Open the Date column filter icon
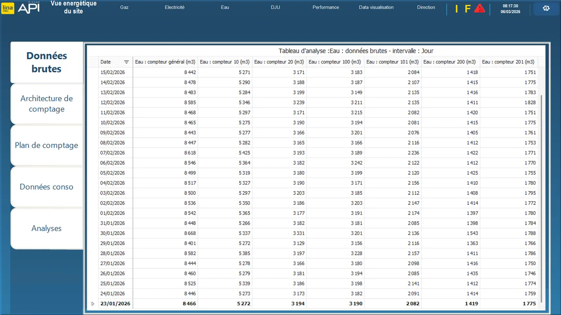Screen dimensions: 561x315 pyautogui.click(x=126, y=62)
